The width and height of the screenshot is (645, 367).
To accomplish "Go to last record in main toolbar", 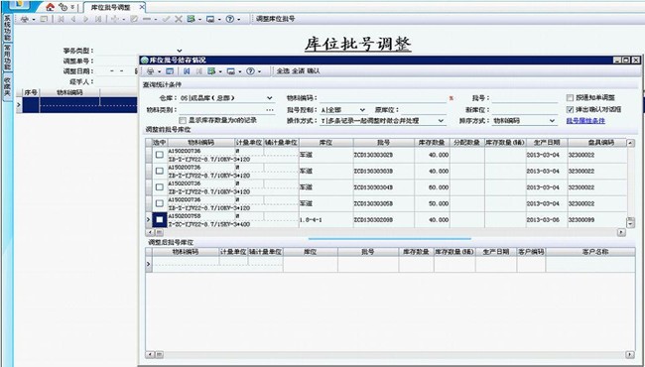I will [98, 19].
